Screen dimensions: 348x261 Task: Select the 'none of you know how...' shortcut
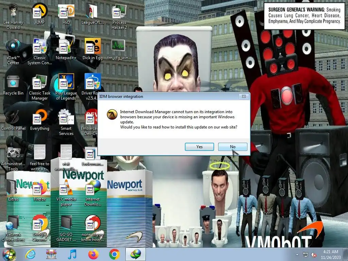pyautogui.click(x=92, y=229)
